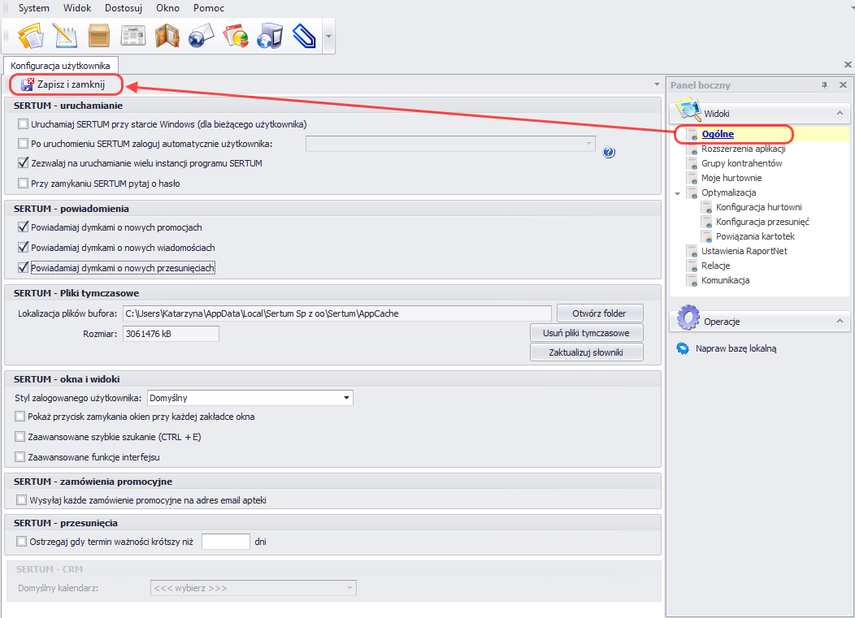This screenshot has height=618, width=855.
Task: Enable Uruchamiaj SERTUM przy starcie Windows
Action: click(23, 124)
